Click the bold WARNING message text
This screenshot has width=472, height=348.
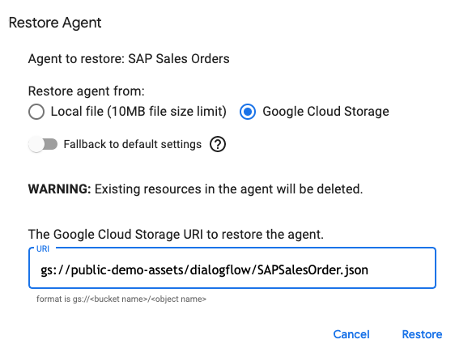click(196, 189)
